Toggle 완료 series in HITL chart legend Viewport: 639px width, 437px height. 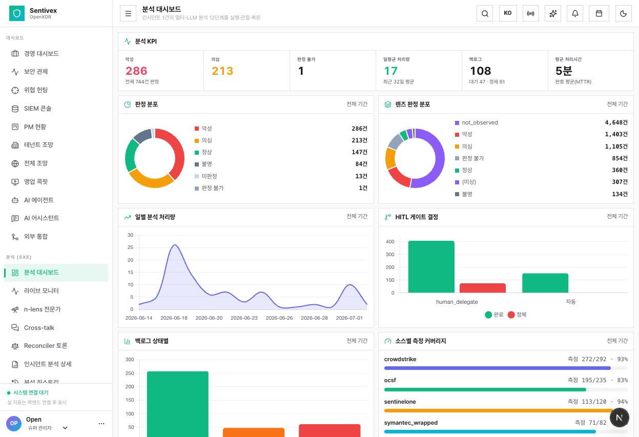pyautogui.click(x=494, y=315)
